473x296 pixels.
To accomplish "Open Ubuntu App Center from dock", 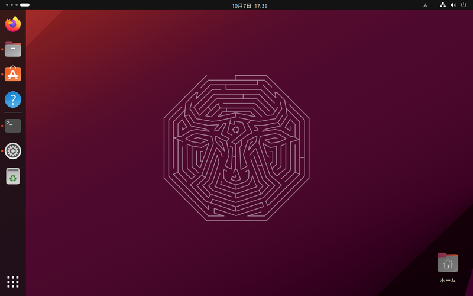I will click(13, 74).
